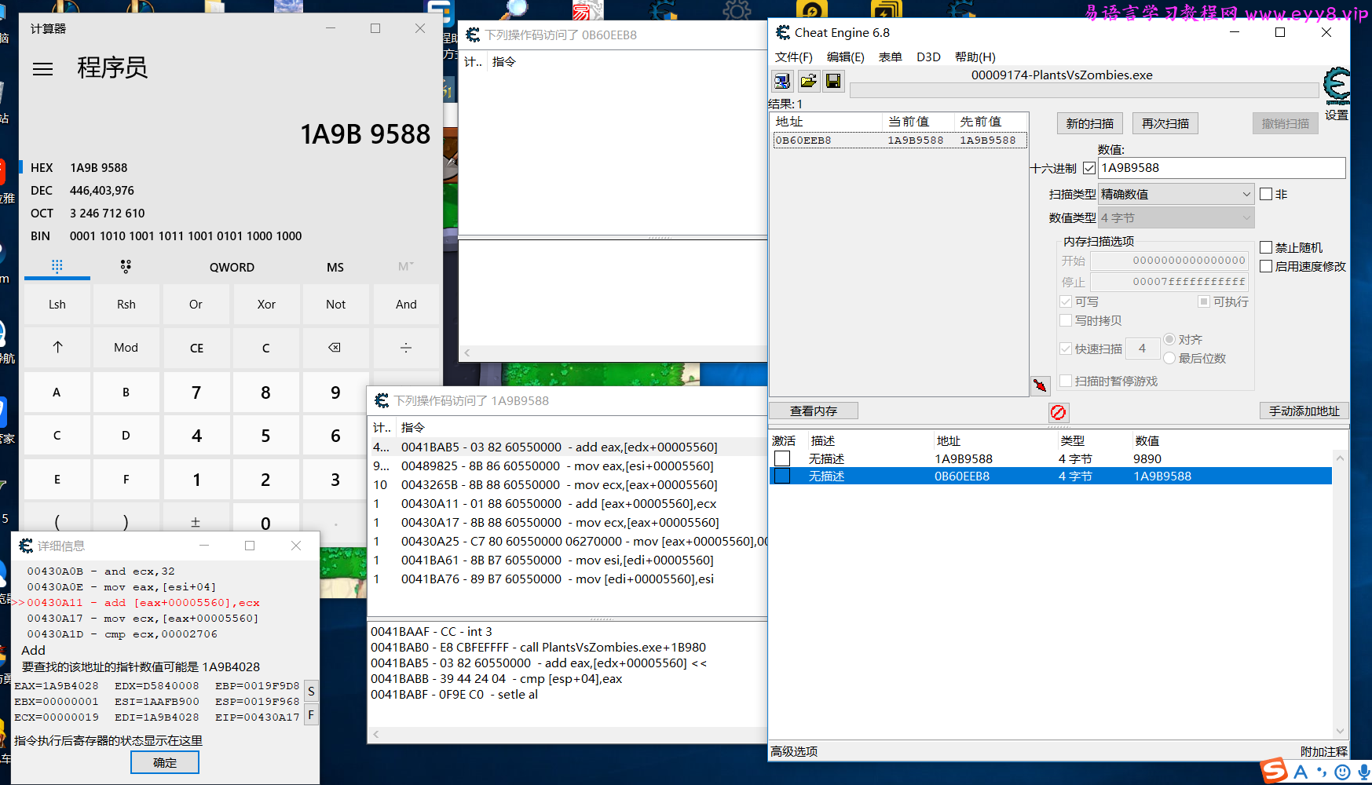Click calculator Xor key
The width and height of the screenshot is (1372, 785).
(266, 305)
